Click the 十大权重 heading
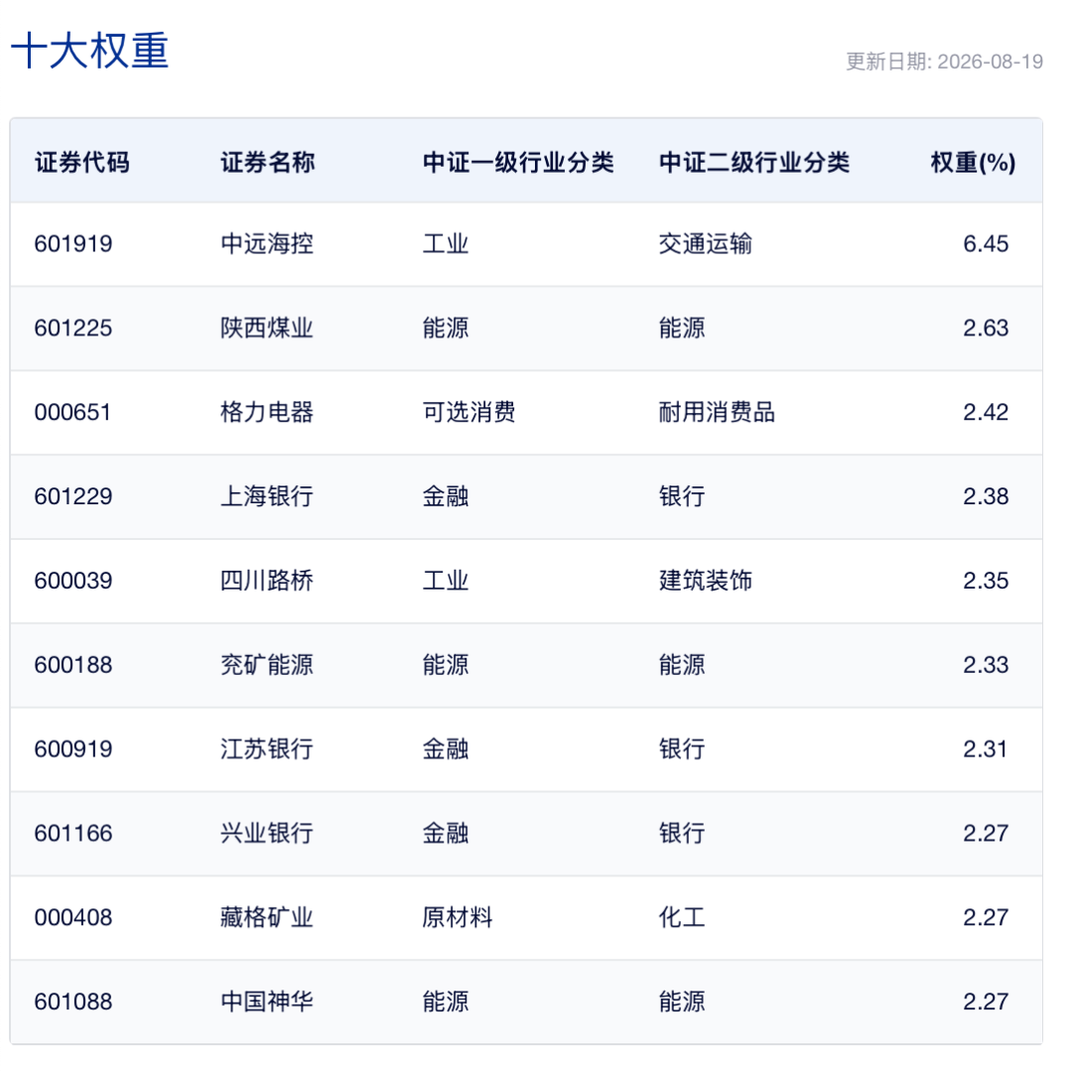Screen dimensions: 1072x1072 pyautogui.click(x=89, y=51)
